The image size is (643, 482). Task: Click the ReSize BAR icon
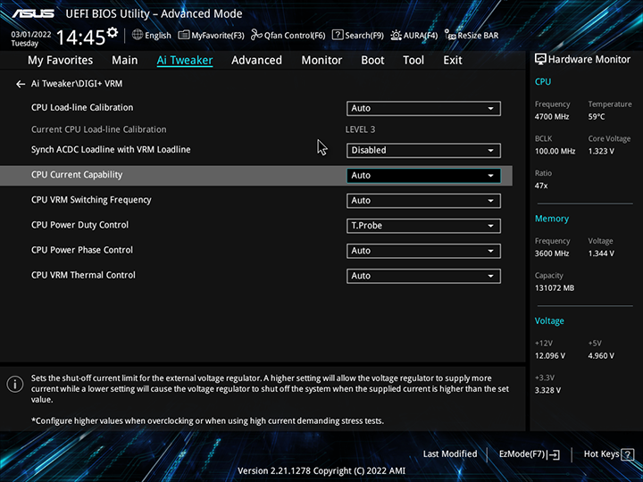click(451, 36)
